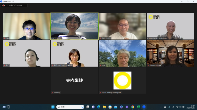Click the microphone tray icon
The image size is (197, 110).
[169, 107]
